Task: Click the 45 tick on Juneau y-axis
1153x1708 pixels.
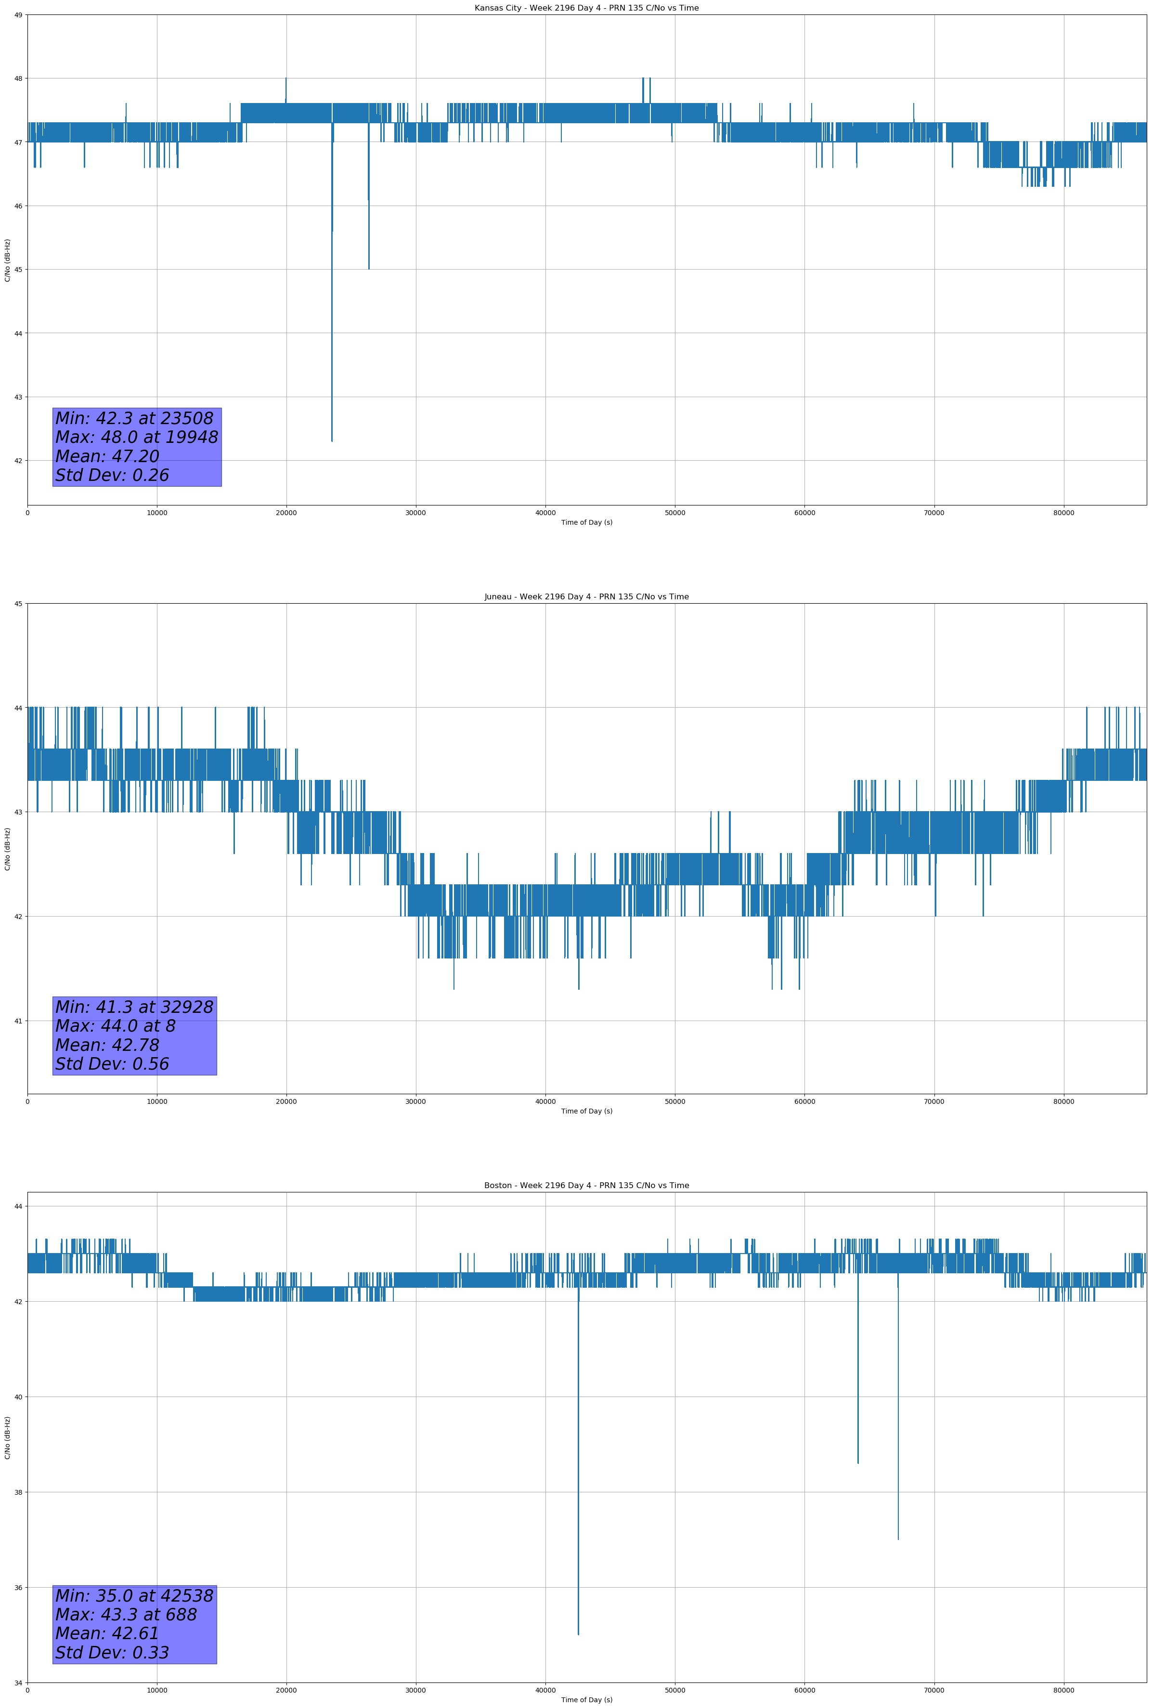Action: 18,603
